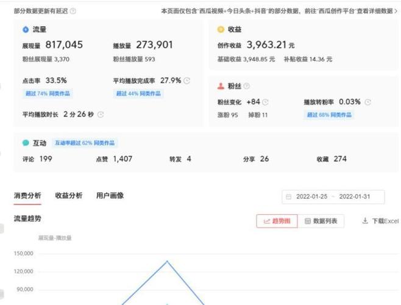Image resolution: width=401 pixels, height=305 pixels.
Task: Click the 掉粉 11 text
Action: tap(258, 115)
